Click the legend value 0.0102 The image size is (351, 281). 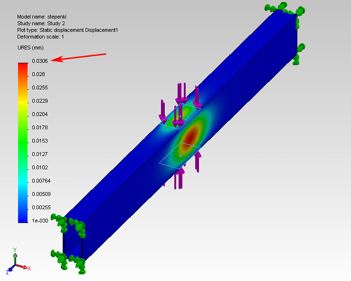(x=40, y=167)
